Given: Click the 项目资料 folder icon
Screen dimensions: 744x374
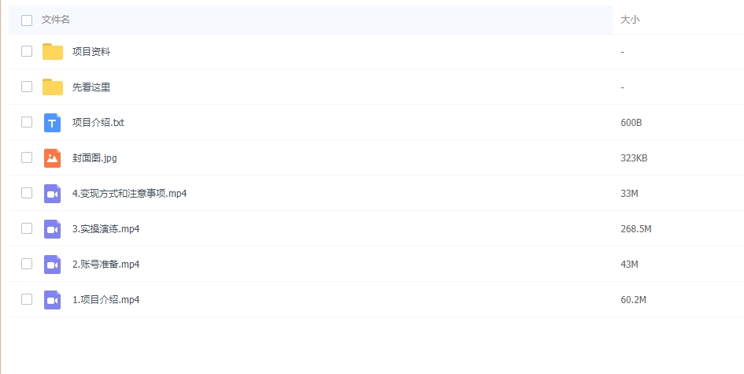Looking at the screenshot, I should tap(53, 52).
